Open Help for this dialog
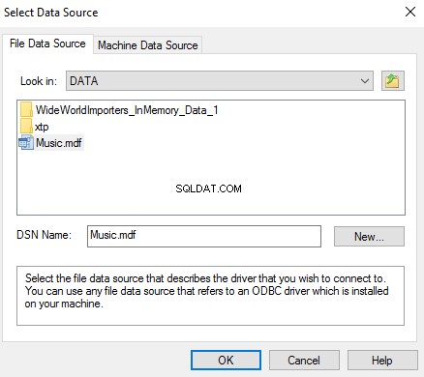424x377 pixels. click(x=382, y=360)
